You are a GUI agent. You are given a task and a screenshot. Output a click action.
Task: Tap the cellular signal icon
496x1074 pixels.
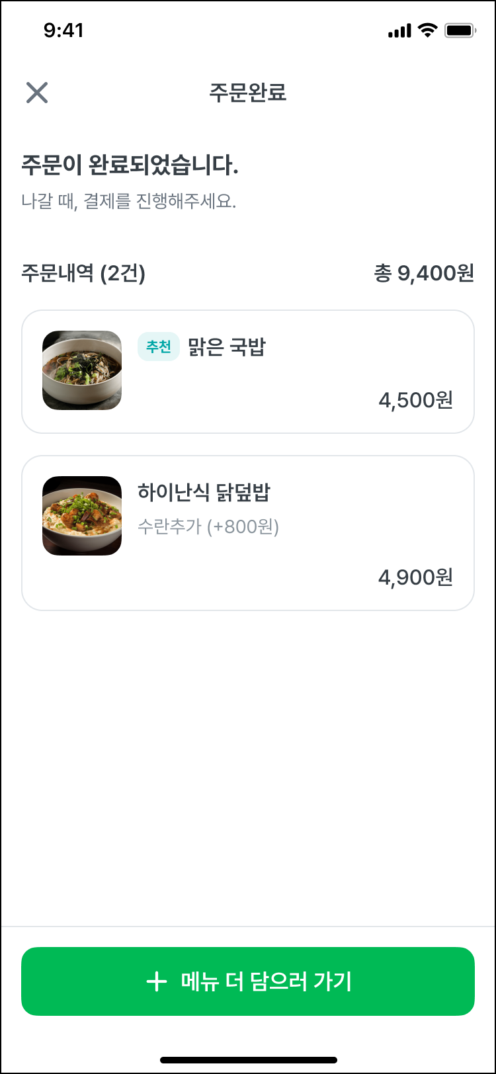(399, 31)
